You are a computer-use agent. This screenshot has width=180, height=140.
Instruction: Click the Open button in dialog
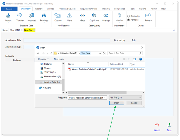click(117, 103)
